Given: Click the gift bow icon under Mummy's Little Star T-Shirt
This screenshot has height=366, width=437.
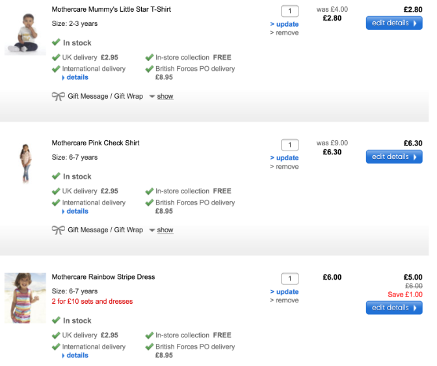Looking at the screenshot, I should (x=59, y=96).
